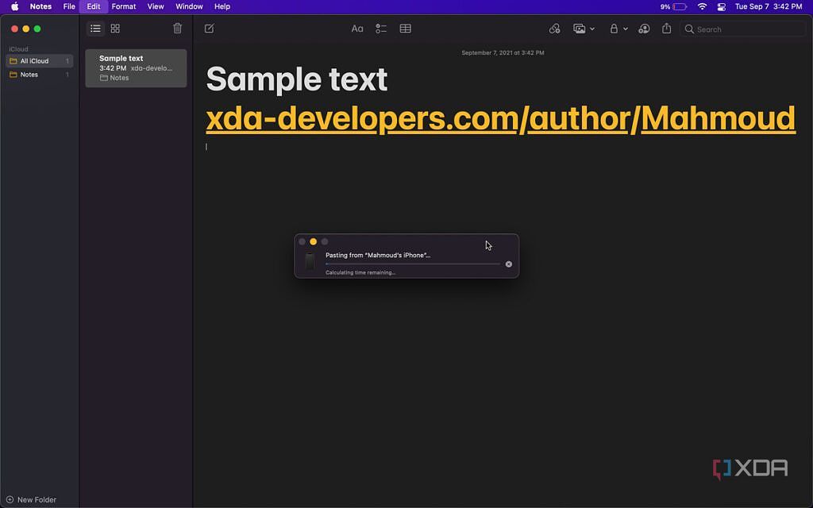Viewport: 813px width, 508px height.
Task: Insert a checklist into the note
Action: tap(381, 29)
